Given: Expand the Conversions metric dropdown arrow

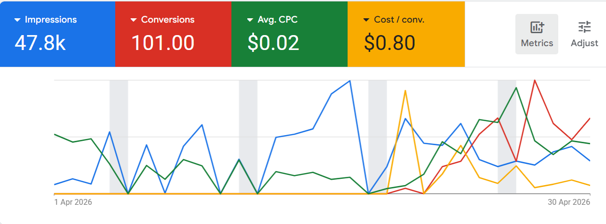Looking at the screenshot, I should [134, 20].
